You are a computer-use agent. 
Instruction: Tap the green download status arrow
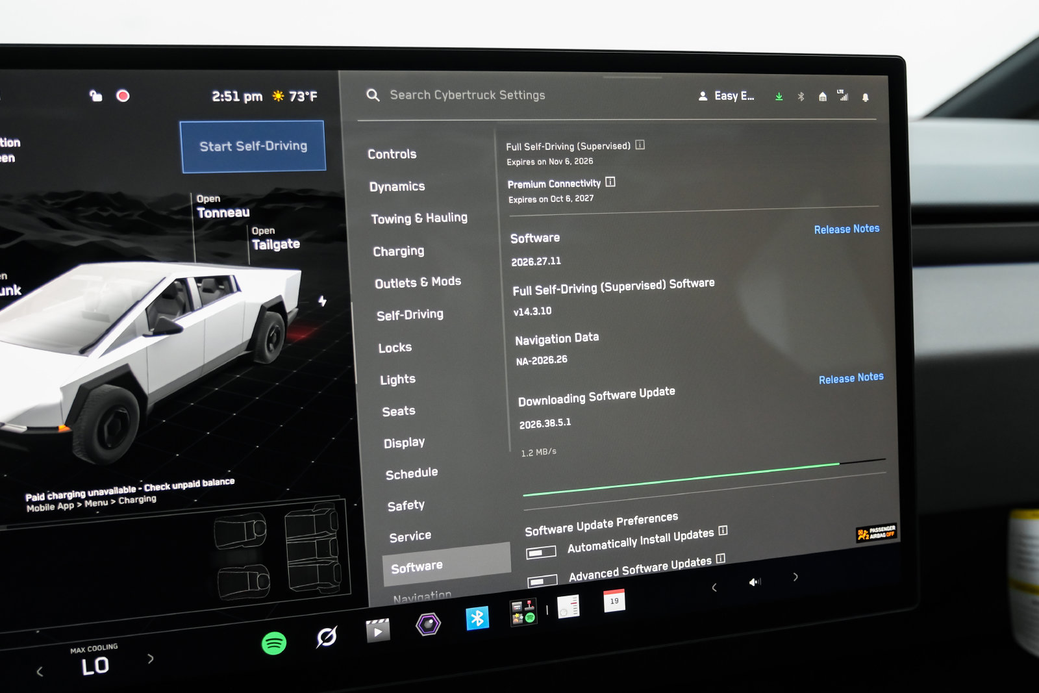coord(779,96)
